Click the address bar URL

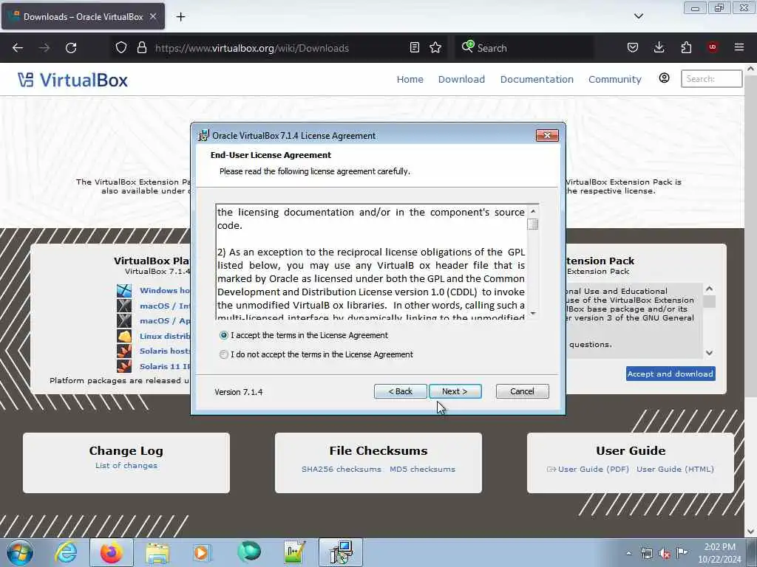[x=251, y=48]
